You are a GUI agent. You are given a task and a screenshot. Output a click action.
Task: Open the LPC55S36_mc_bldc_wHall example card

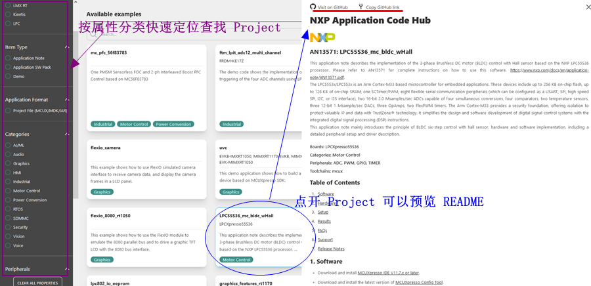point(259,237)
